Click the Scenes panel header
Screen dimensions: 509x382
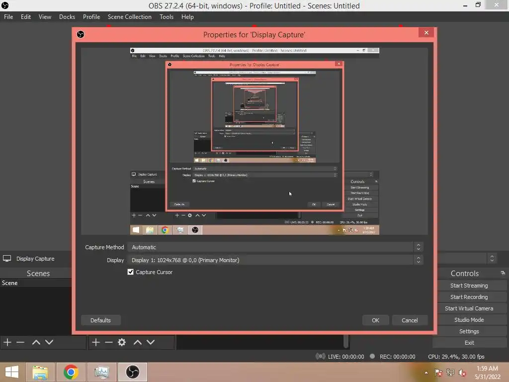tap(38, 274)
